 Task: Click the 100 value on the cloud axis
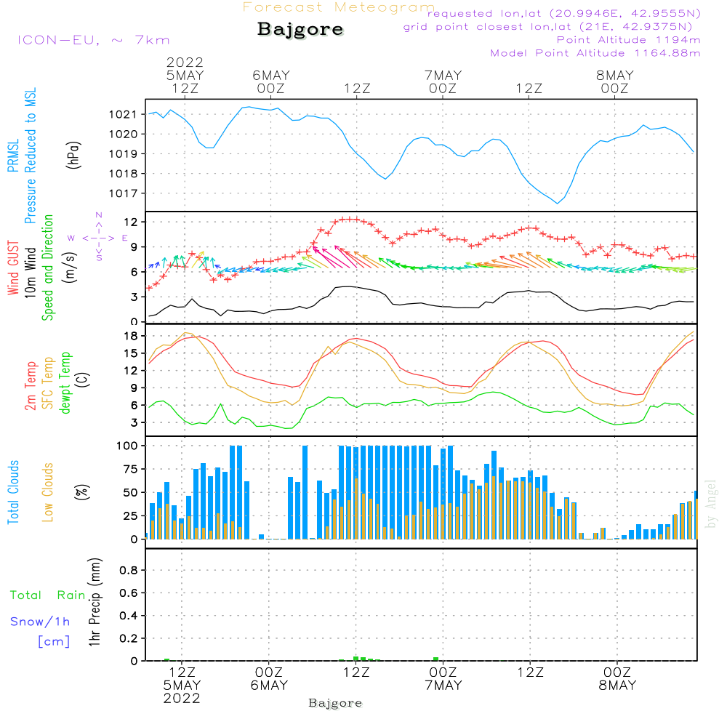126,446
